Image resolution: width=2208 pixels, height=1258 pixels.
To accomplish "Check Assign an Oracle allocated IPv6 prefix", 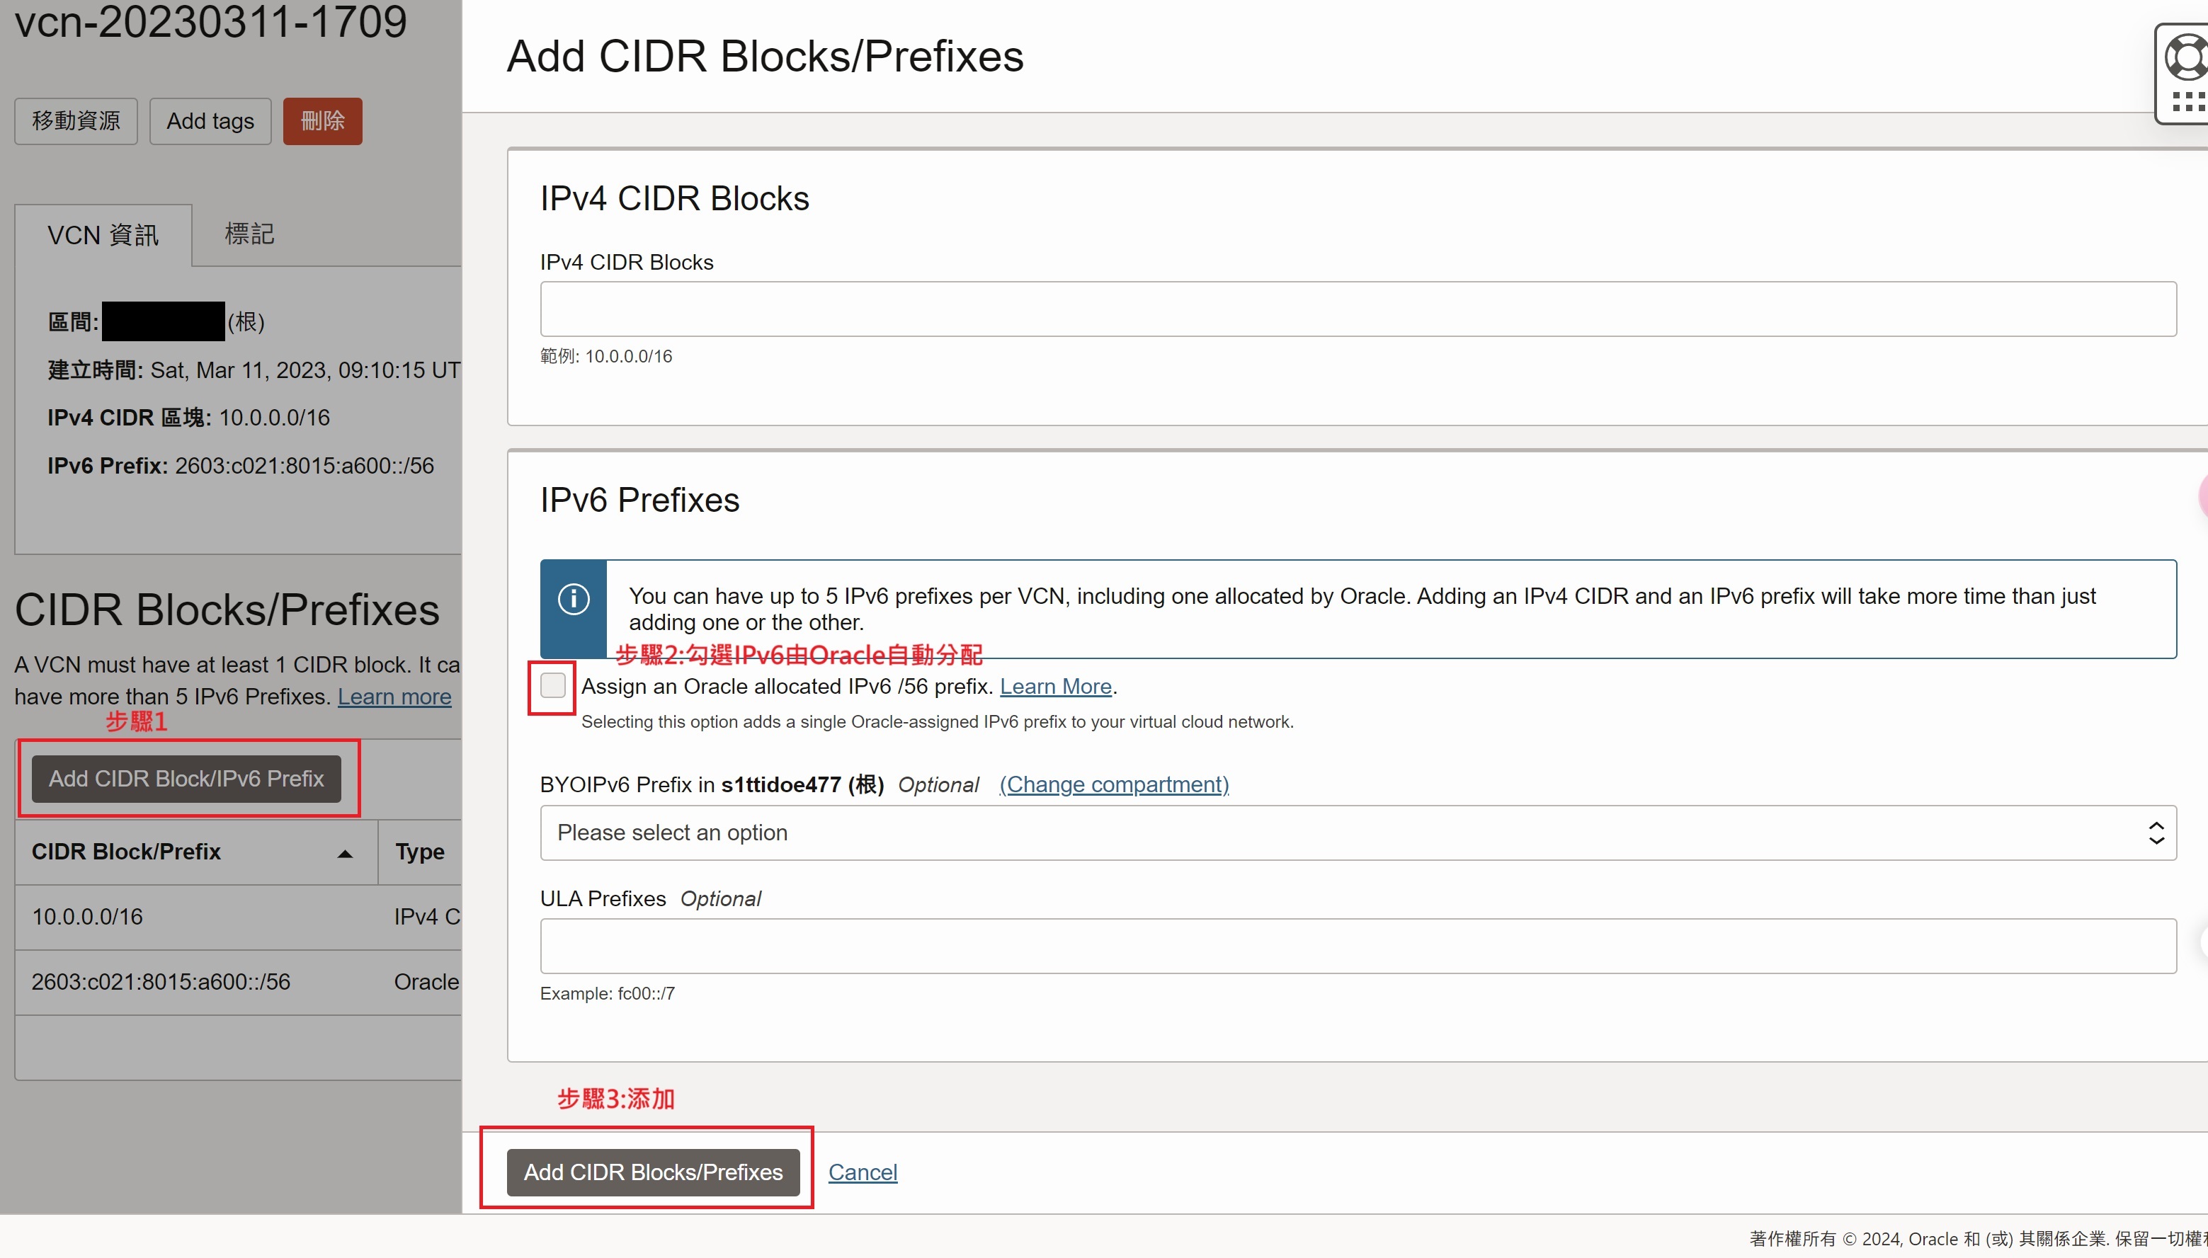I will tap(553, 686).
